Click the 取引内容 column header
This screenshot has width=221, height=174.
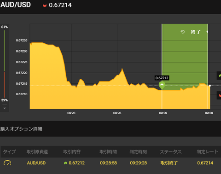[72, 152]
